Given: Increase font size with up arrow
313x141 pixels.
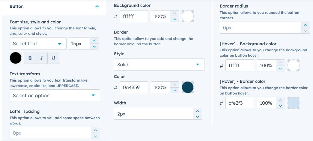Looking at the screenshot, I should pos(94,41).
